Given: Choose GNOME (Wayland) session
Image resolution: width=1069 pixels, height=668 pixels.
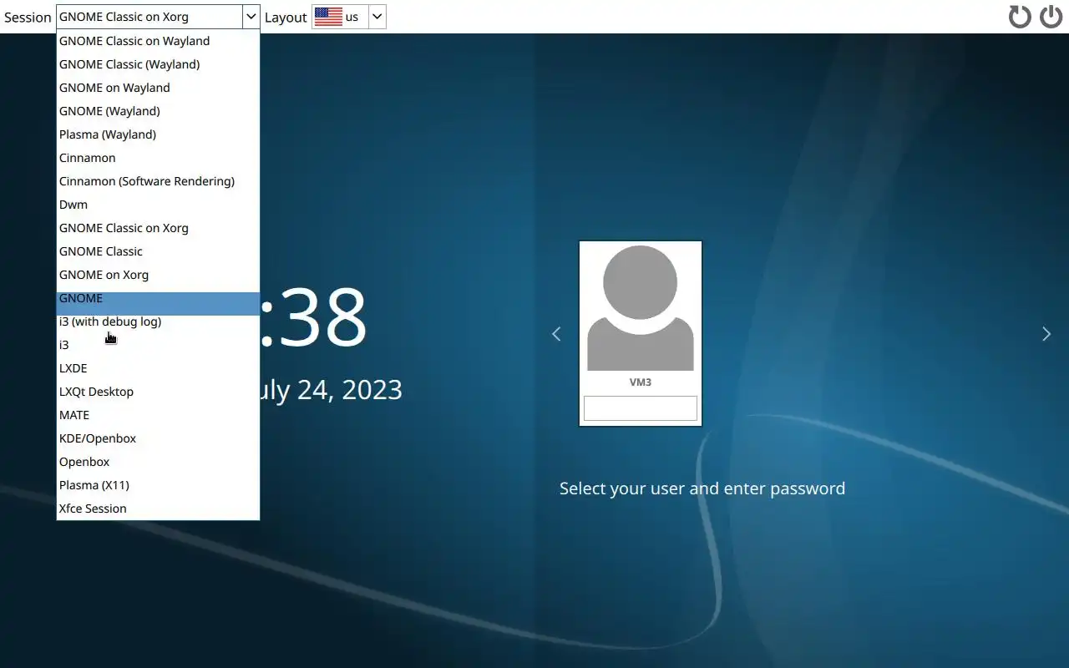Looking at the screenshot, I should point(158,111).
